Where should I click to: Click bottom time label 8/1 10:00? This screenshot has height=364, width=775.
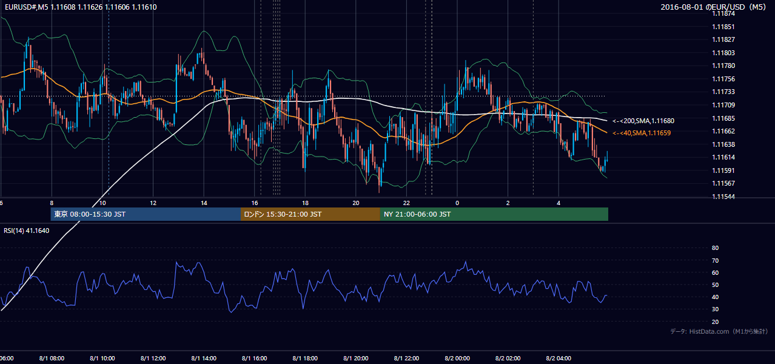pos(102,359)
